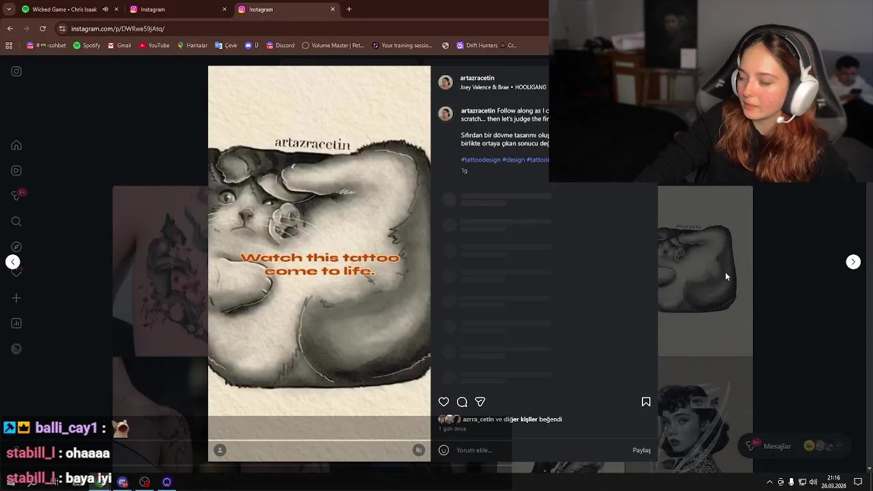Open the cat drawing thumbnail on right
Viewport: 873px width, 491px height.
[705, 271]
